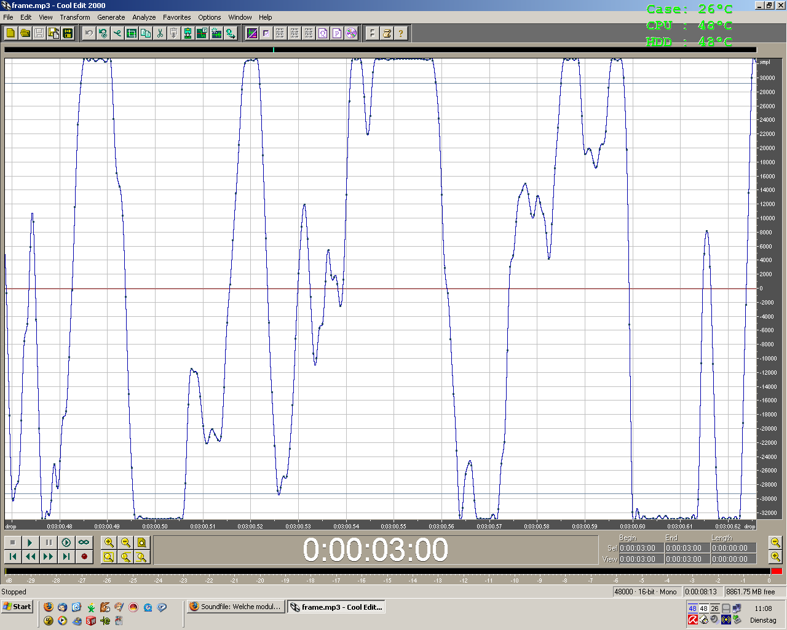The image size is (787, 630).
Task: Click the Cut scissors toolbar icon
Action: pyautogui.click(x=160, y=33)
